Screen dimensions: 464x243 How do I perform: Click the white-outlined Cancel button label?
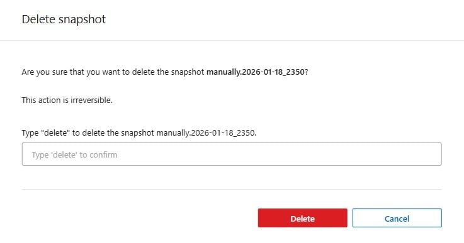pos(397,219)
